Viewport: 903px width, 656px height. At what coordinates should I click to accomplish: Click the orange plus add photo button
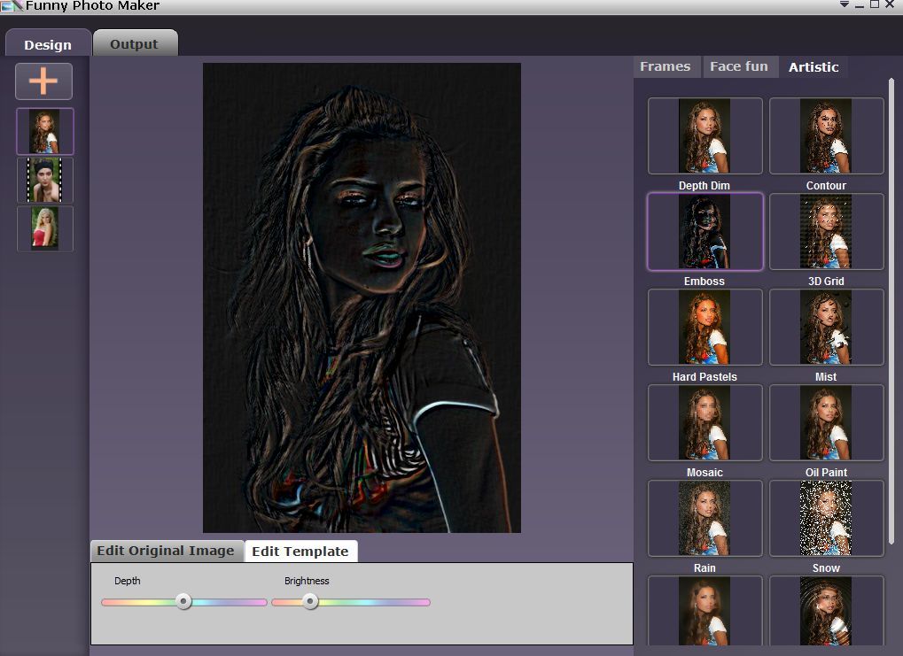click(43, 81)
